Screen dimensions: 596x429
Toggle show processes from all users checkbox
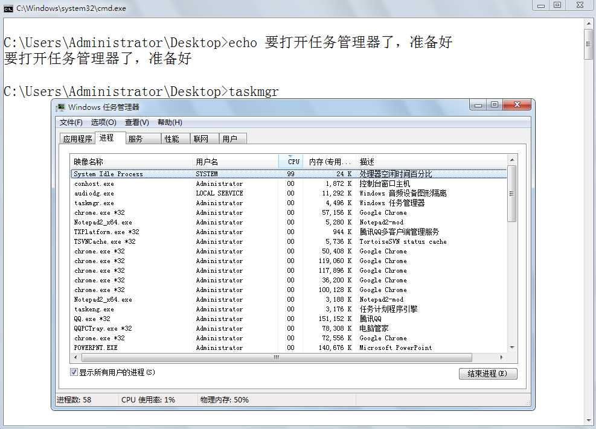coord(74,372)
